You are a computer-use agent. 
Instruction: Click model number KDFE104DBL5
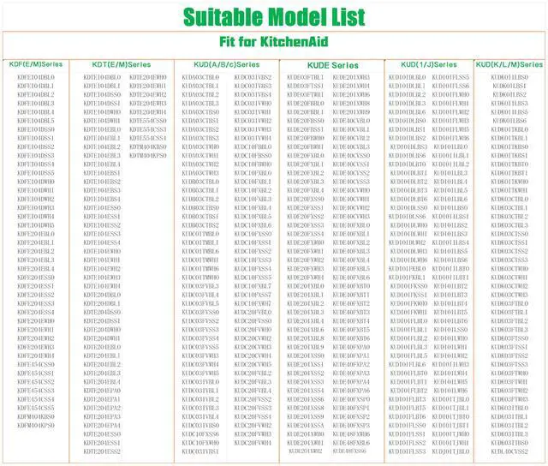(36, 121)
